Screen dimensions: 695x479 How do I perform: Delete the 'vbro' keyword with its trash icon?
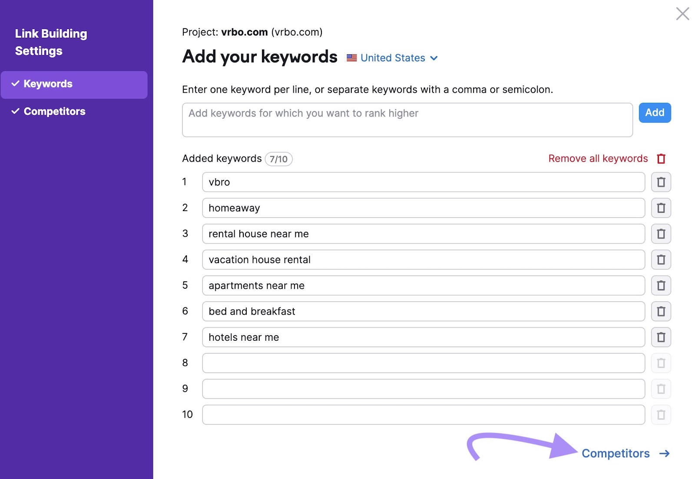click(661, 182)
